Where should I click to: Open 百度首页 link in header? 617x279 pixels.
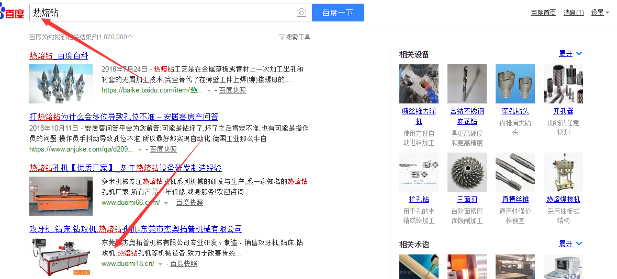pos(543,13)
